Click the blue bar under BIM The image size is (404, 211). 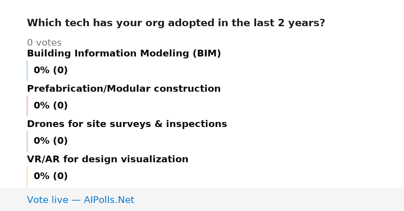(x=27, y=71)
